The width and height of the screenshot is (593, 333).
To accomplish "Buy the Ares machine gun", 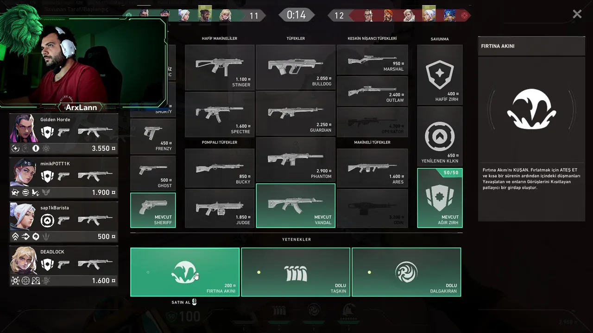I will (x=372, y=168).
